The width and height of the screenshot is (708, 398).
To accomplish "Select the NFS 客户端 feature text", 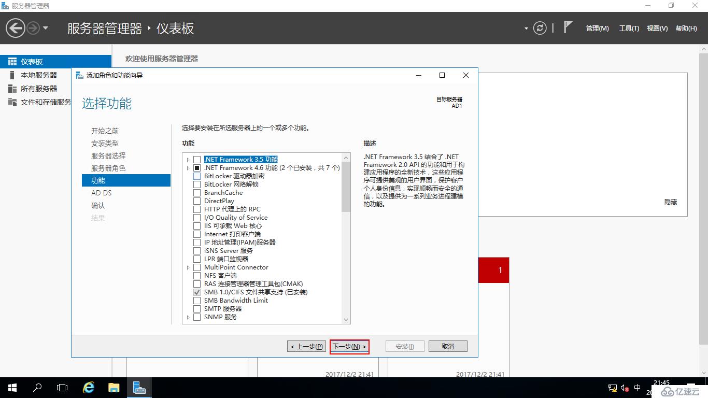I will coord(220,276).
